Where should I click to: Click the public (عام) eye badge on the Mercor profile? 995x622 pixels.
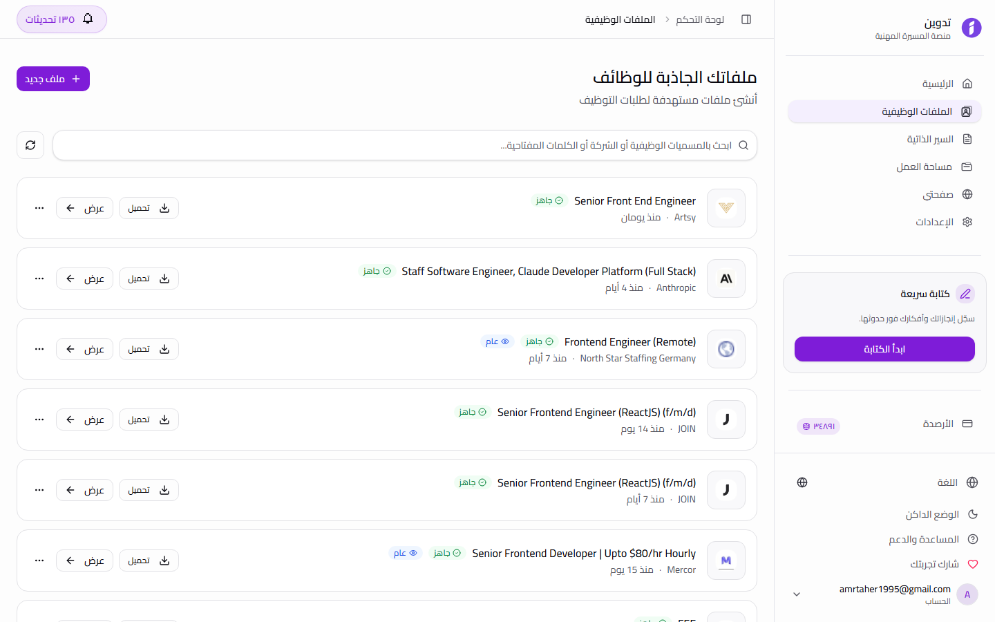406,553
